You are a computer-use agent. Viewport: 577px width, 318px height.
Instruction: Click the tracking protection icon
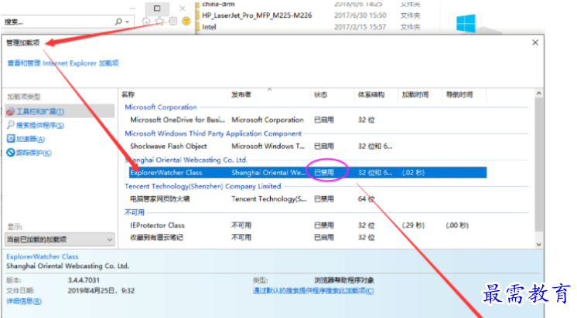click(11, 152)
